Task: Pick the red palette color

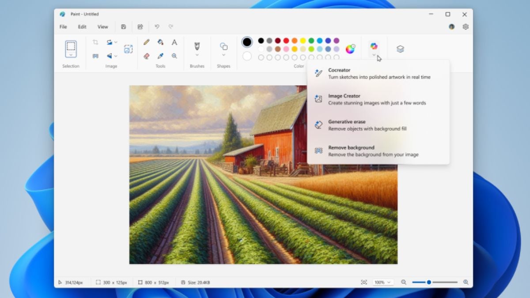Action: coord(286,41)
